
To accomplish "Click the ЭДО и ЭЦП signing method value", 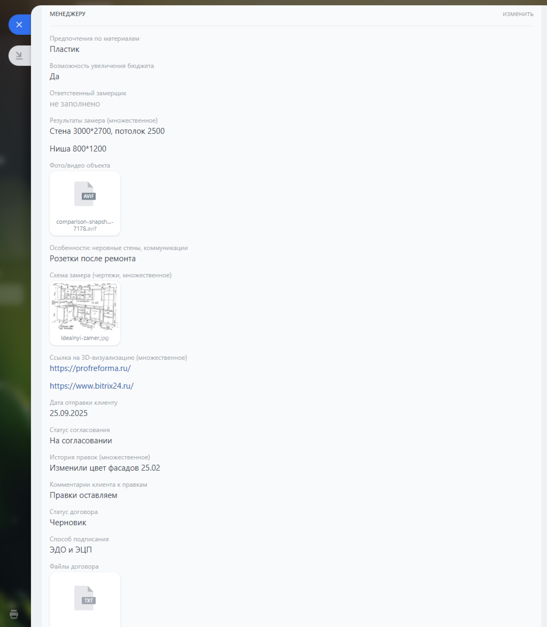I will pos(71,550).
